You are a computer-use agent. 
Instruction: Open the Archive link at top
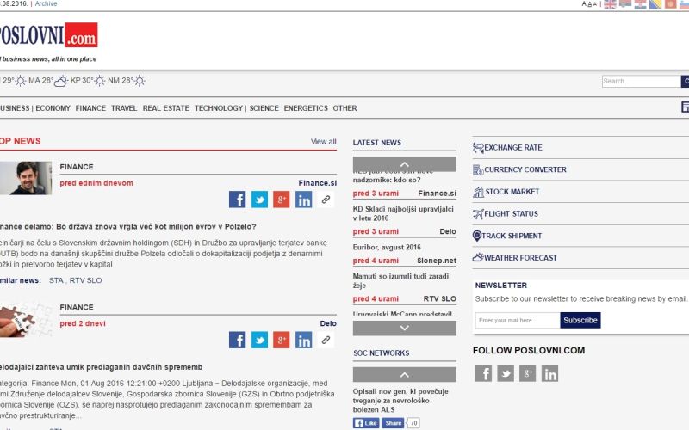pyautogui.click(x=46, y=4)
